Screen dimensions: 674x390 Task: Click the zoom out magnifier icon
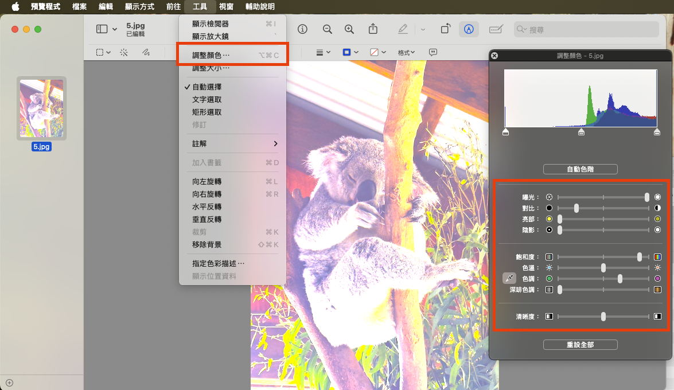(x=327, y=29)
